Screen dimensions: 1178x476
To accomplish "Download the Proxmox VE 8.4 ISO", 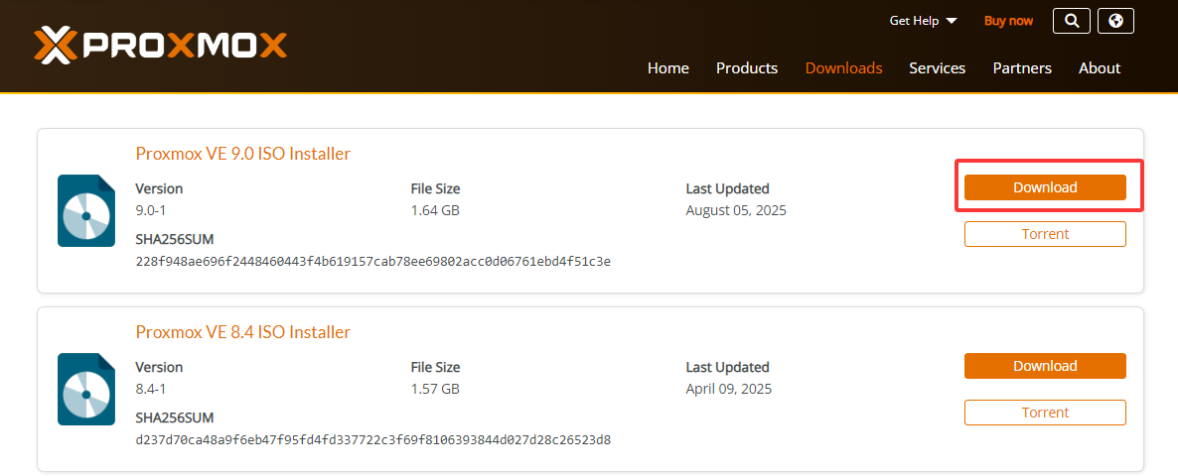I will tap(1045, 366).
